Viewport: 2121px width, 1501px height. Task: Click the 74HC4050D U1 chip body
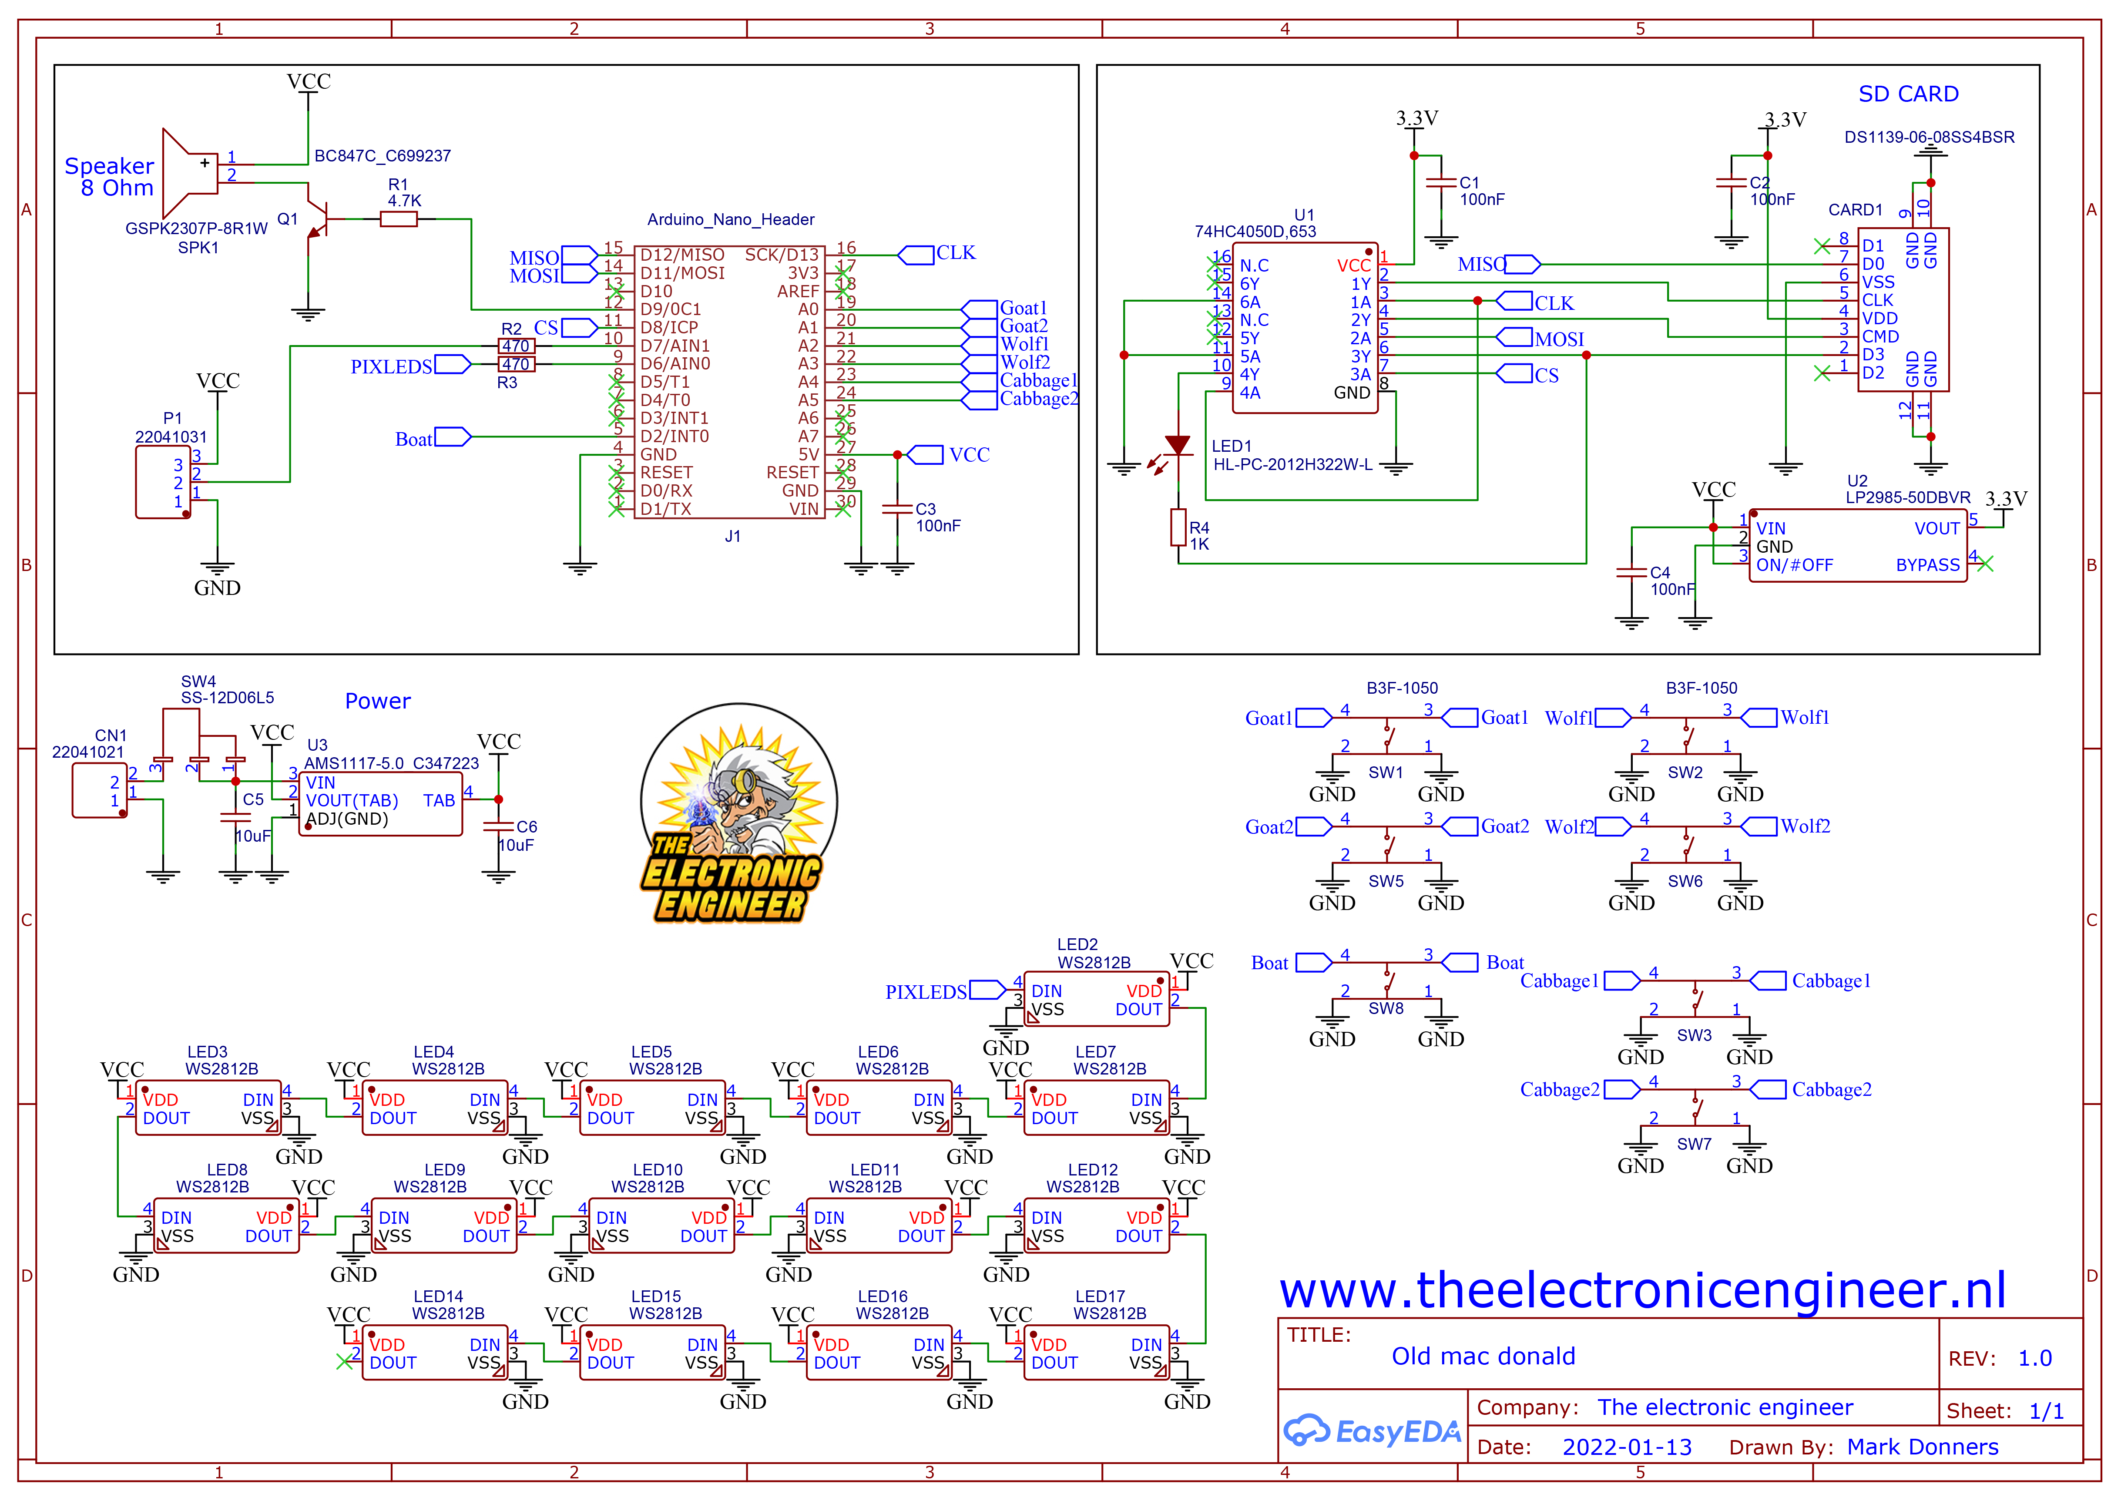pyautogui.click(x=1304, y=327)
